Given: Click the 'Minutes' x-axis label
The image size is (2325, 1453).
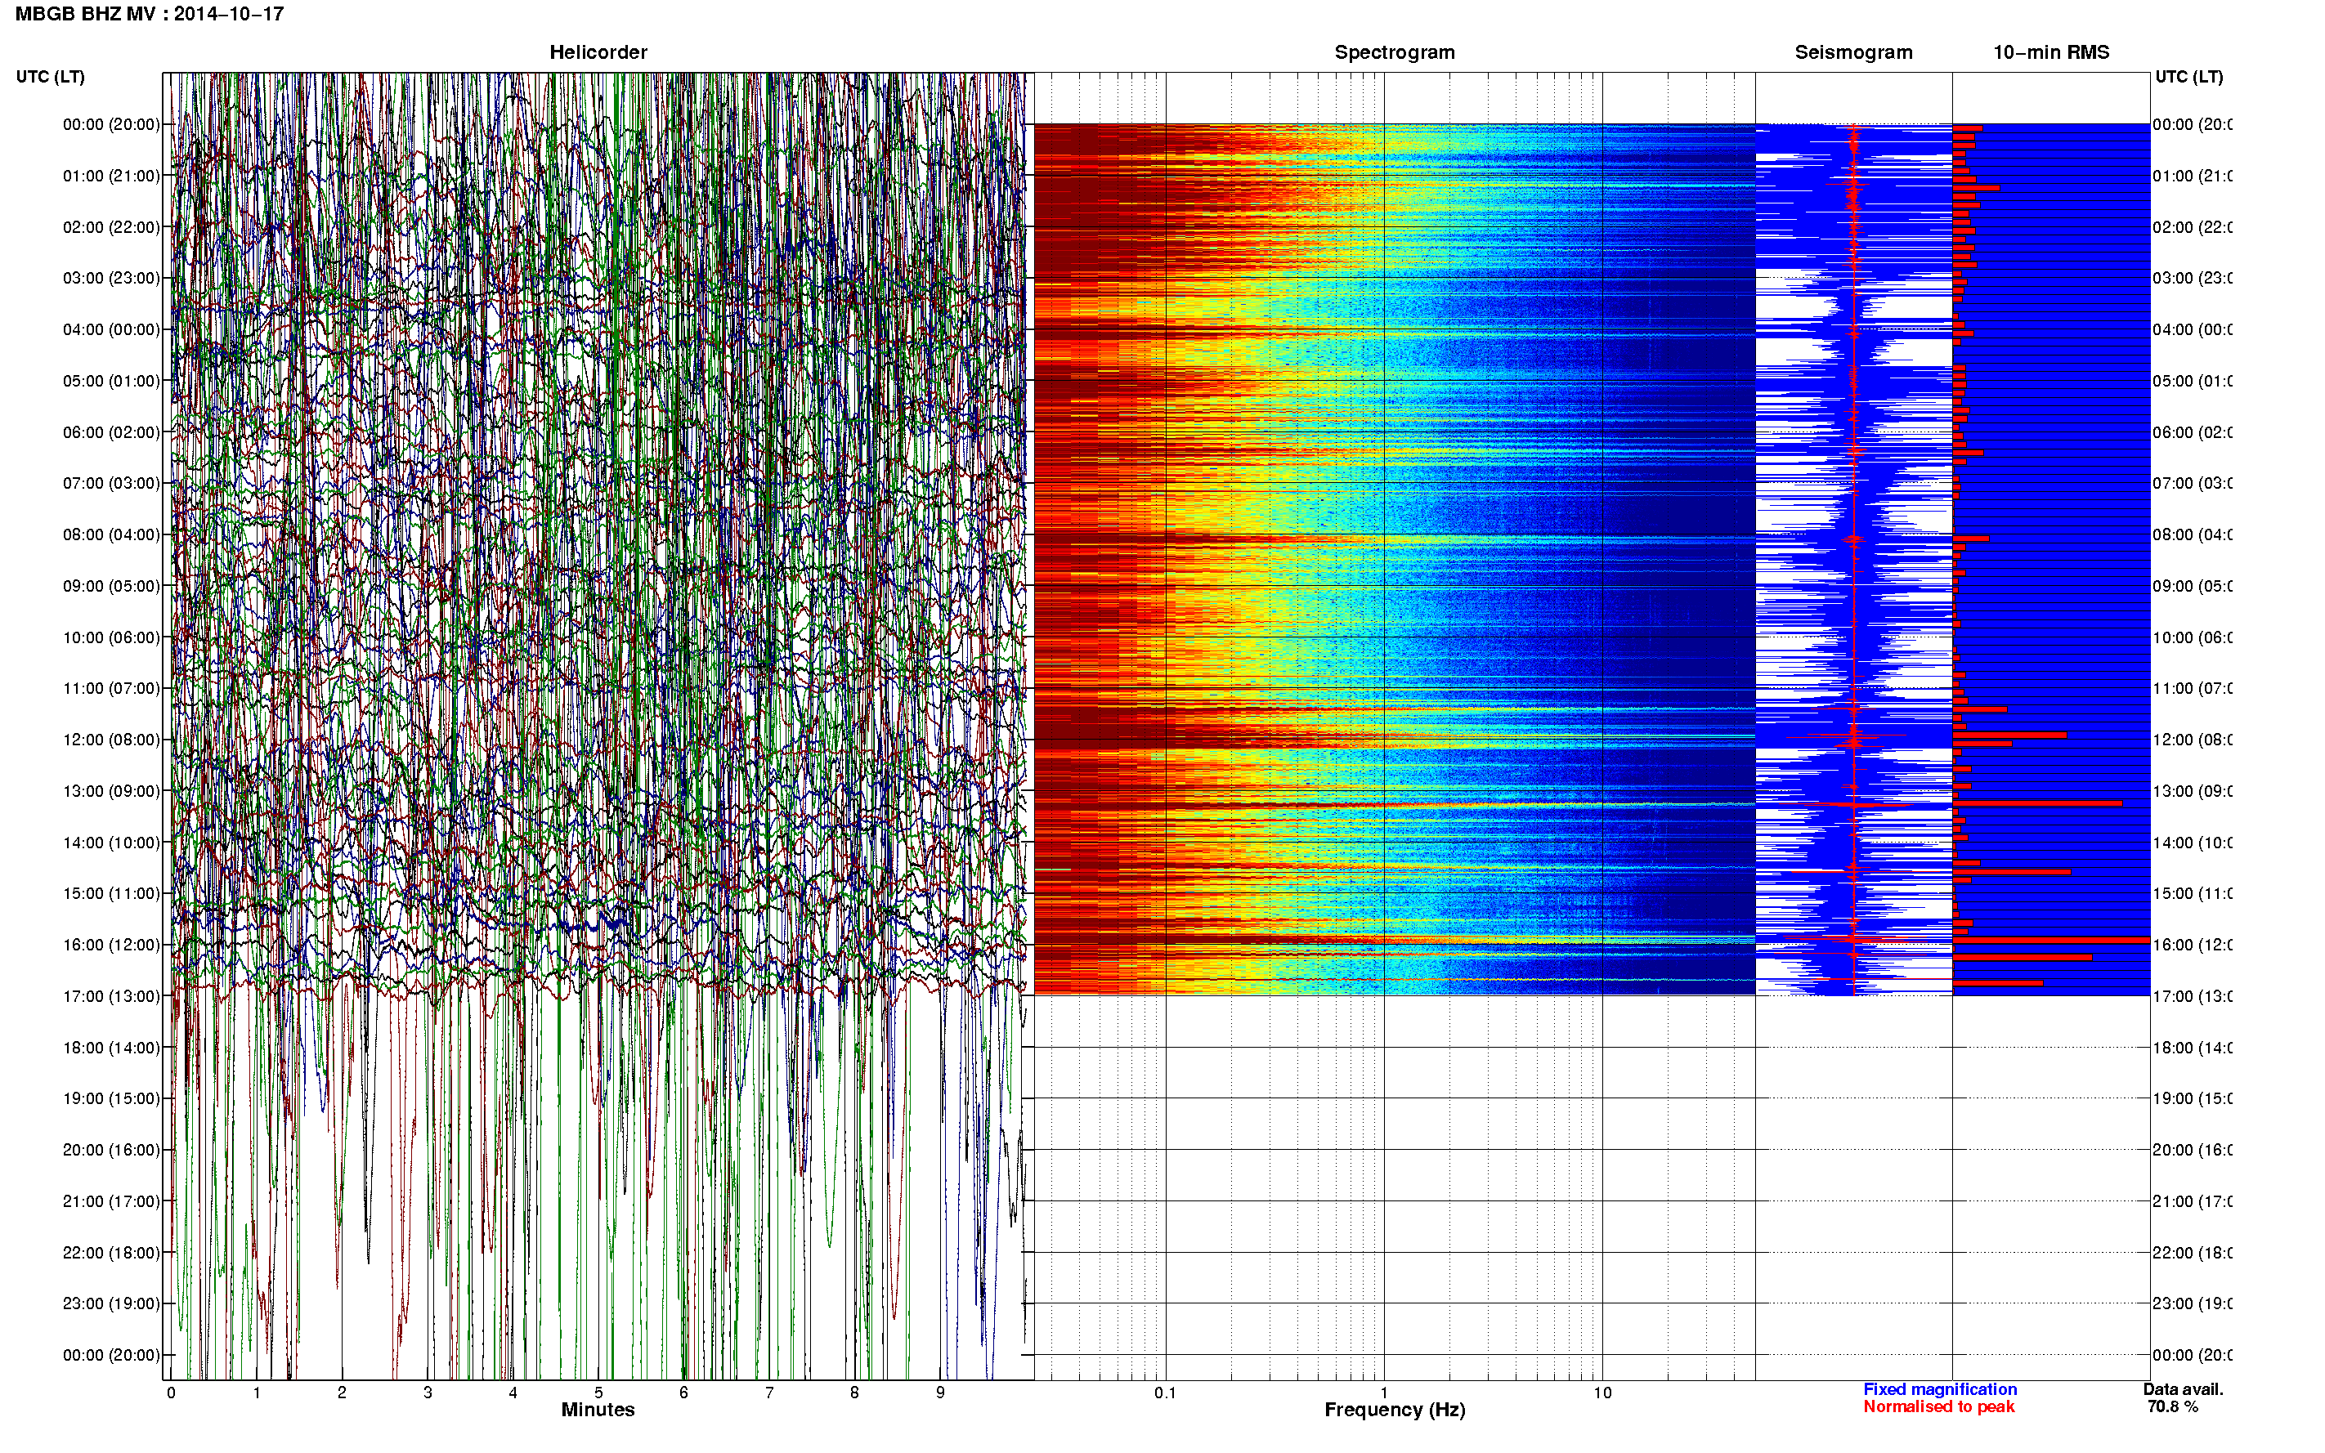Looking at the screenshot, I should pyautogui.click(x=598, y=1410).
